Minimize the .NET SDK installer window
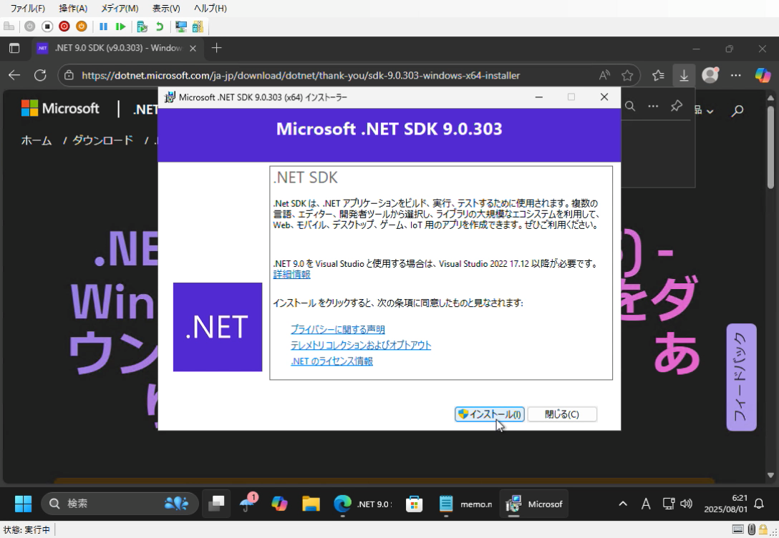Image resolution: width=779 pixels, height=538 pixels. [538, 97]
